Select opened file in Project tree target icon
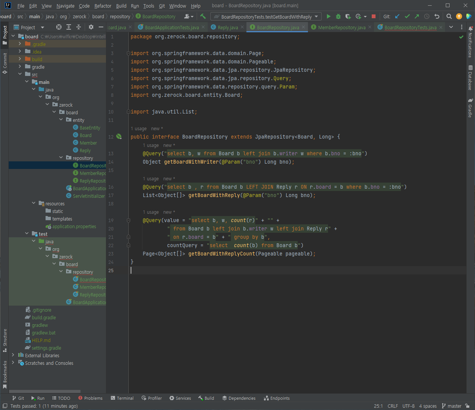The width and height of the screenshot is (475, 410). point(58,27)
